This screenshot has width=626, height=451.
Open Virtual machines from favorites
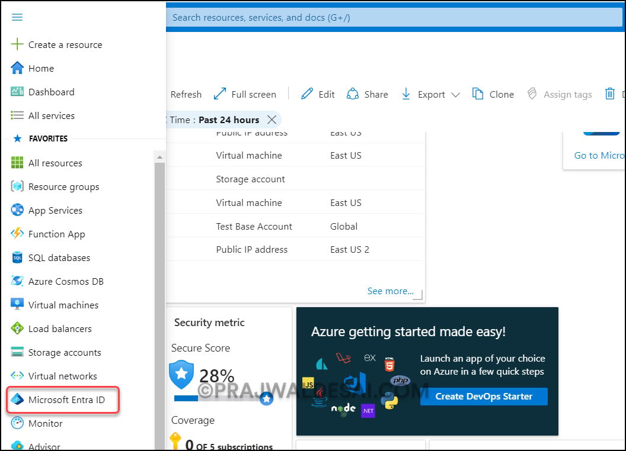pyautogui.click(x=63, y=305)
